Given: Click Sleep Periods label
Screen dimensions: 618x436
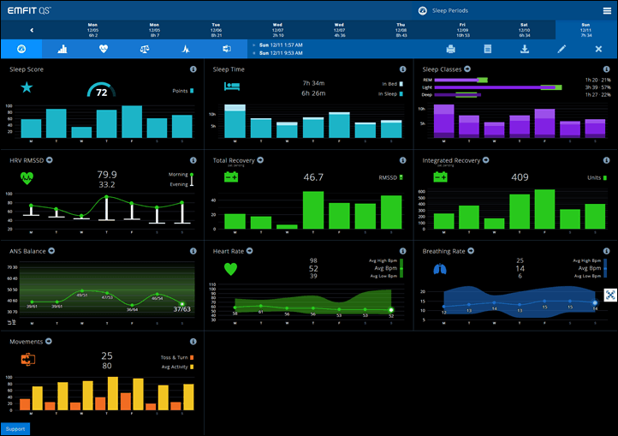Looking at the screenshot, I should pyautogui.click(x=449, y=10).
